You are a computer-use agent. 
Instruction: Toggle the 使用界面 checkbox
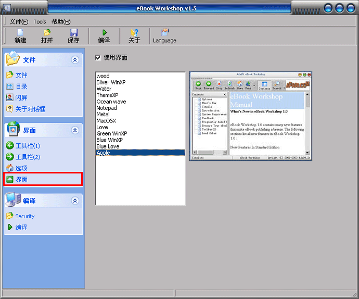(x=98, y=57)
